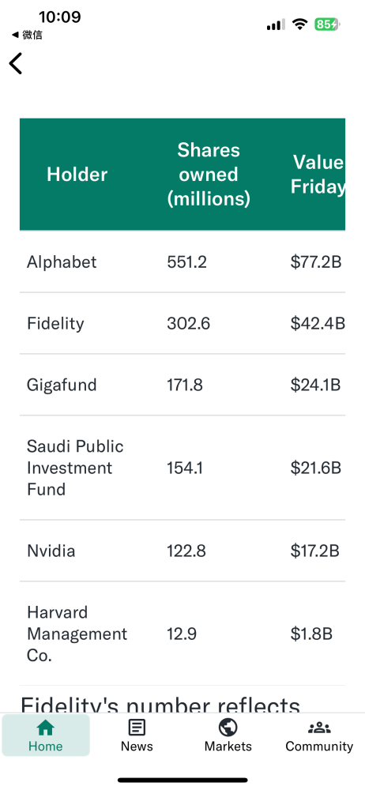Return to 微信 via back-to-app link
The image size is (365, 790).
click(x=27, y=36)
